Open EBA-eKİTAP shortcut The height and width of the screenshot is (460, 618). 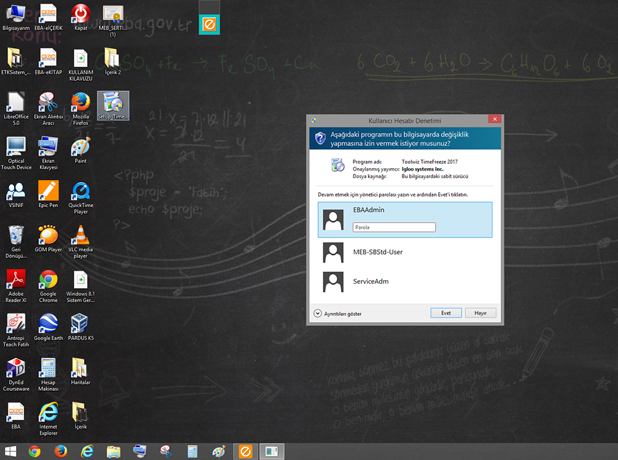48,61
